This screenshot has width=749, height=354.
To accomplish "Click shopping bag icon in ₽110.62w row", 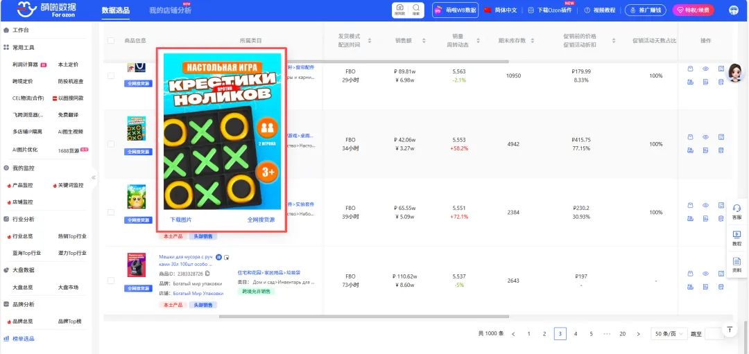I will click(690, 274).
